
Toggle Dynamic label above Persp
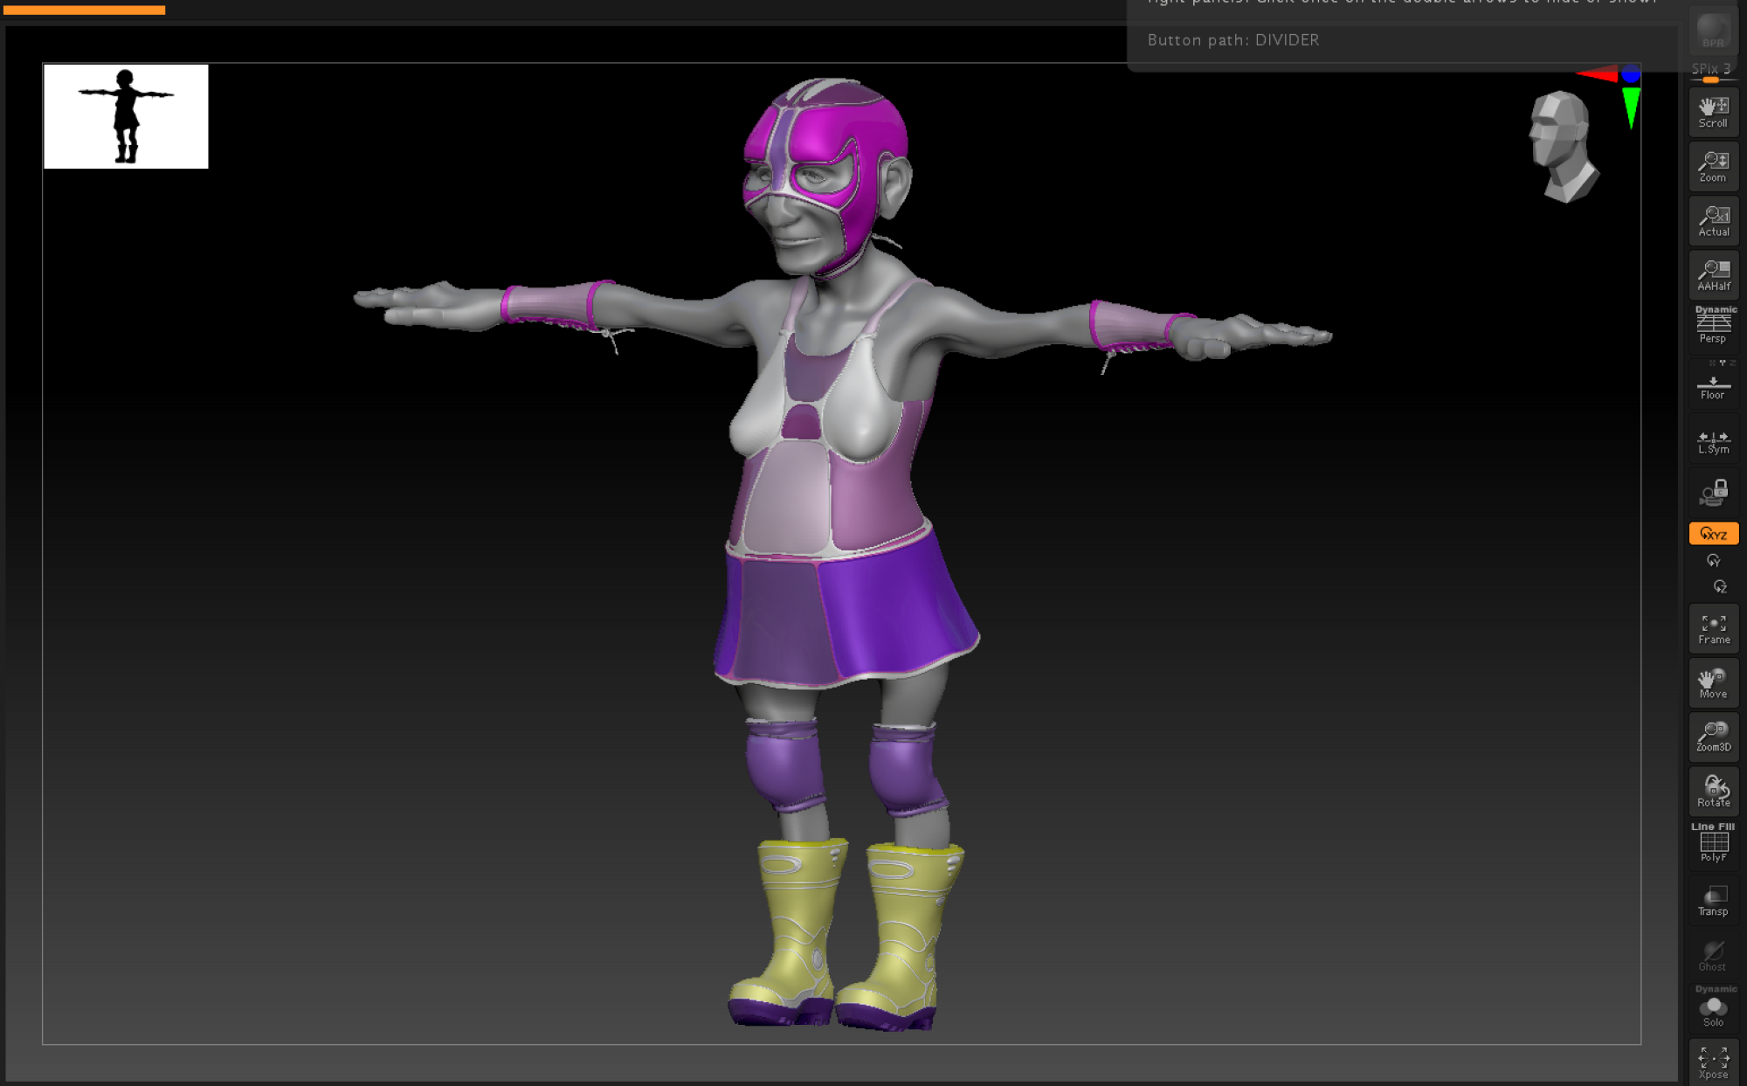coord(1716,309)
